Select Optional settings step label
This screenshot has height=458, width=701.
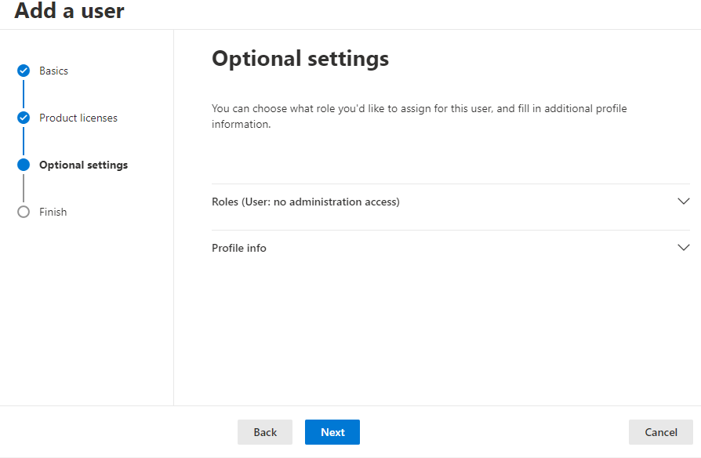point(84,165)
